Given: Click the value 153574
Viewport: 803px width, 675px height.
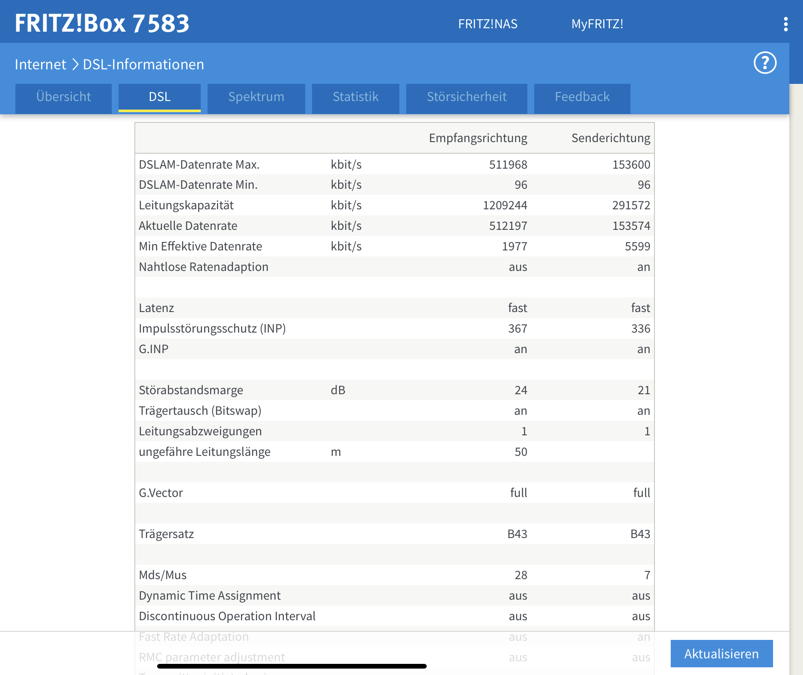Looking at the screenshot, I should click(631, 226).
